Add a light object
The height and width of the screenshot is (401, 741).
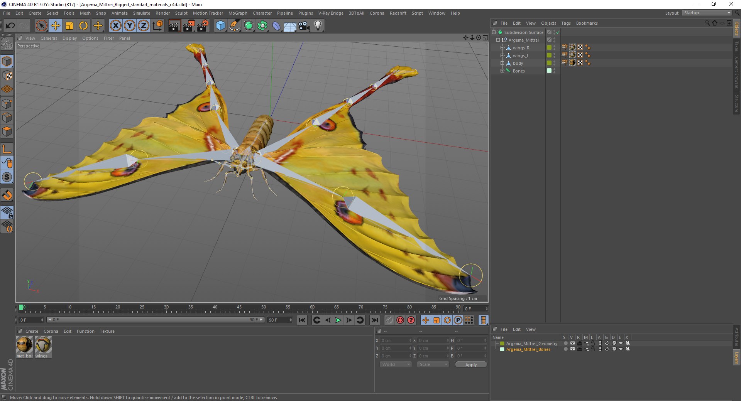click(318, 26)
